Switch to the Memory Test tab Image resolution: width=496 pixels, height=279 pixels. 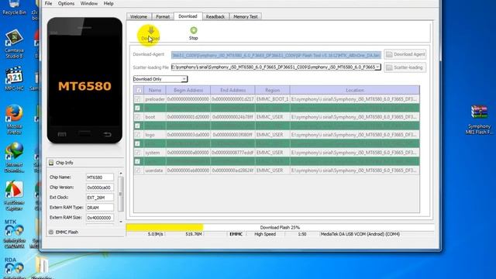[x=246, y=16]
